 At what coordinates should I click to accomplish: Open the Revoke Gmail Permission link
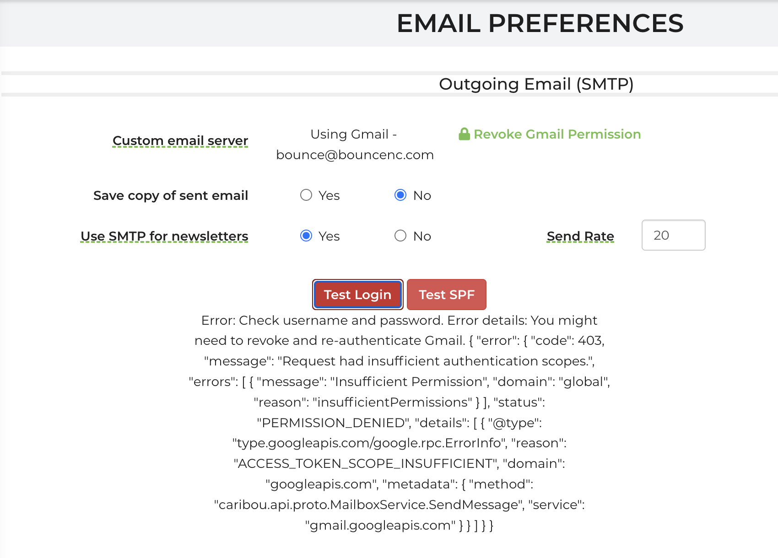coord(557,134)
